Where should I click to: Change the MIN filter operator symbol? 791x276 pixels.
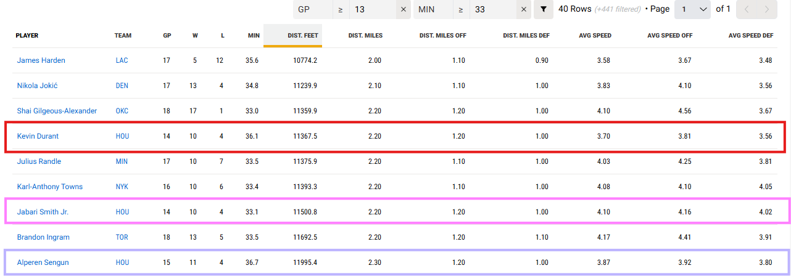460,9
